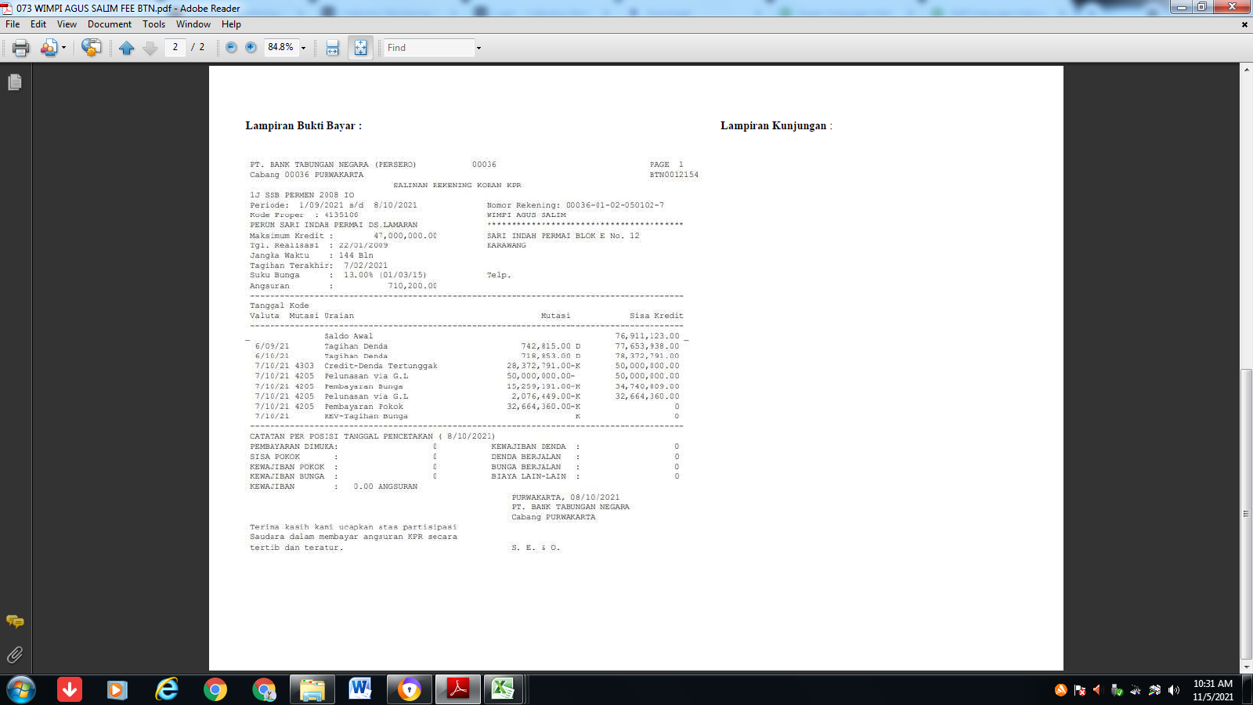Click the zoom out minus button
The width and height of the screenshot is (1253, 705).
point(231,48)
